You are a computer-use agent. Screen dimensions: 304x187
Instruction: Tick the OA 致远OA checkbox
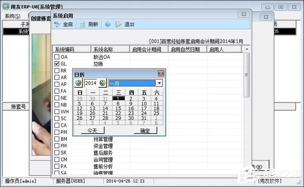[57, 57]
